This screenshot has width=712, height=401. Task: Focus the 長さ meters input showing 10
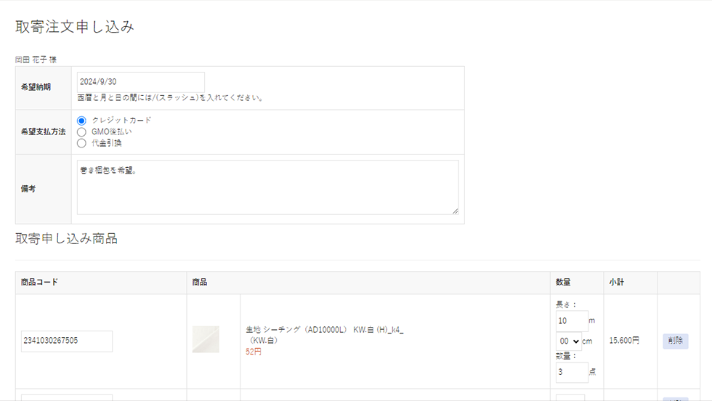point(572,321)
